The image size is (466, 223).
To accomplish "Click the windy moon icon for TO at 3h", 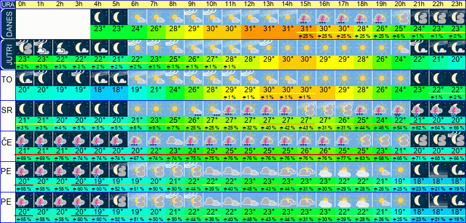I will coord(81,78).
